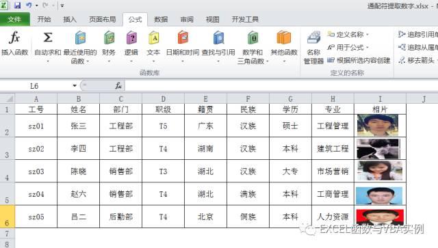Viewport: 438px width, 248px height.
Task: Expand the Financial (财务) dropdown arrow
Action: tap(109, 61)
